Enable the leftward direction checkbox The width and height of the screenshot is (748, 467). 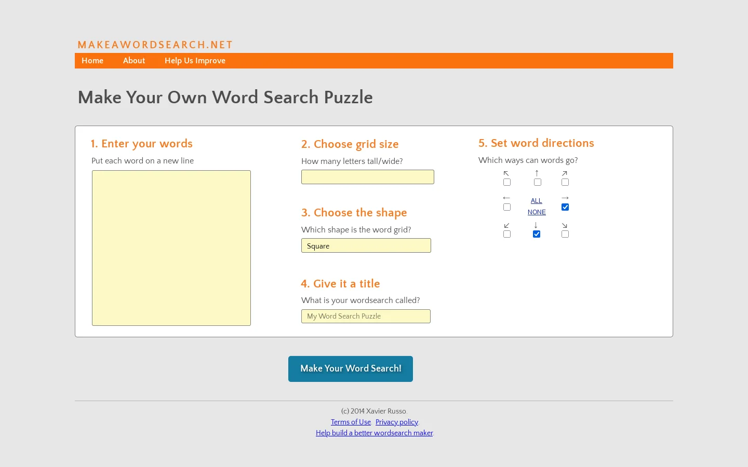(507, 207)
